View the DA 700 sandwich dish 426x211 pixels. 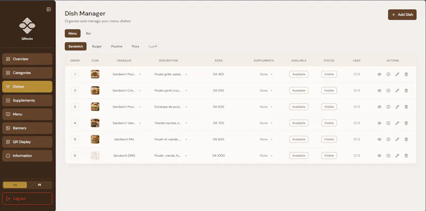tap(379, 123)
